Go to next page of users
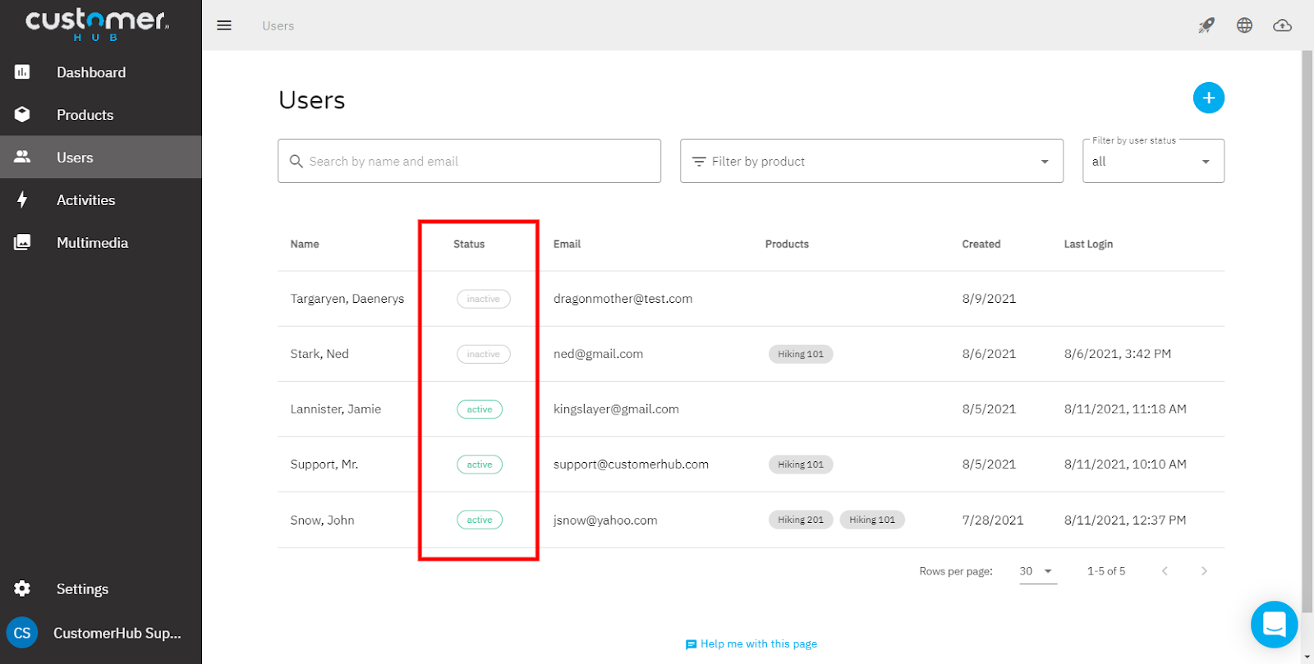Screen dimensions: 1314x664 point(1204,571)
